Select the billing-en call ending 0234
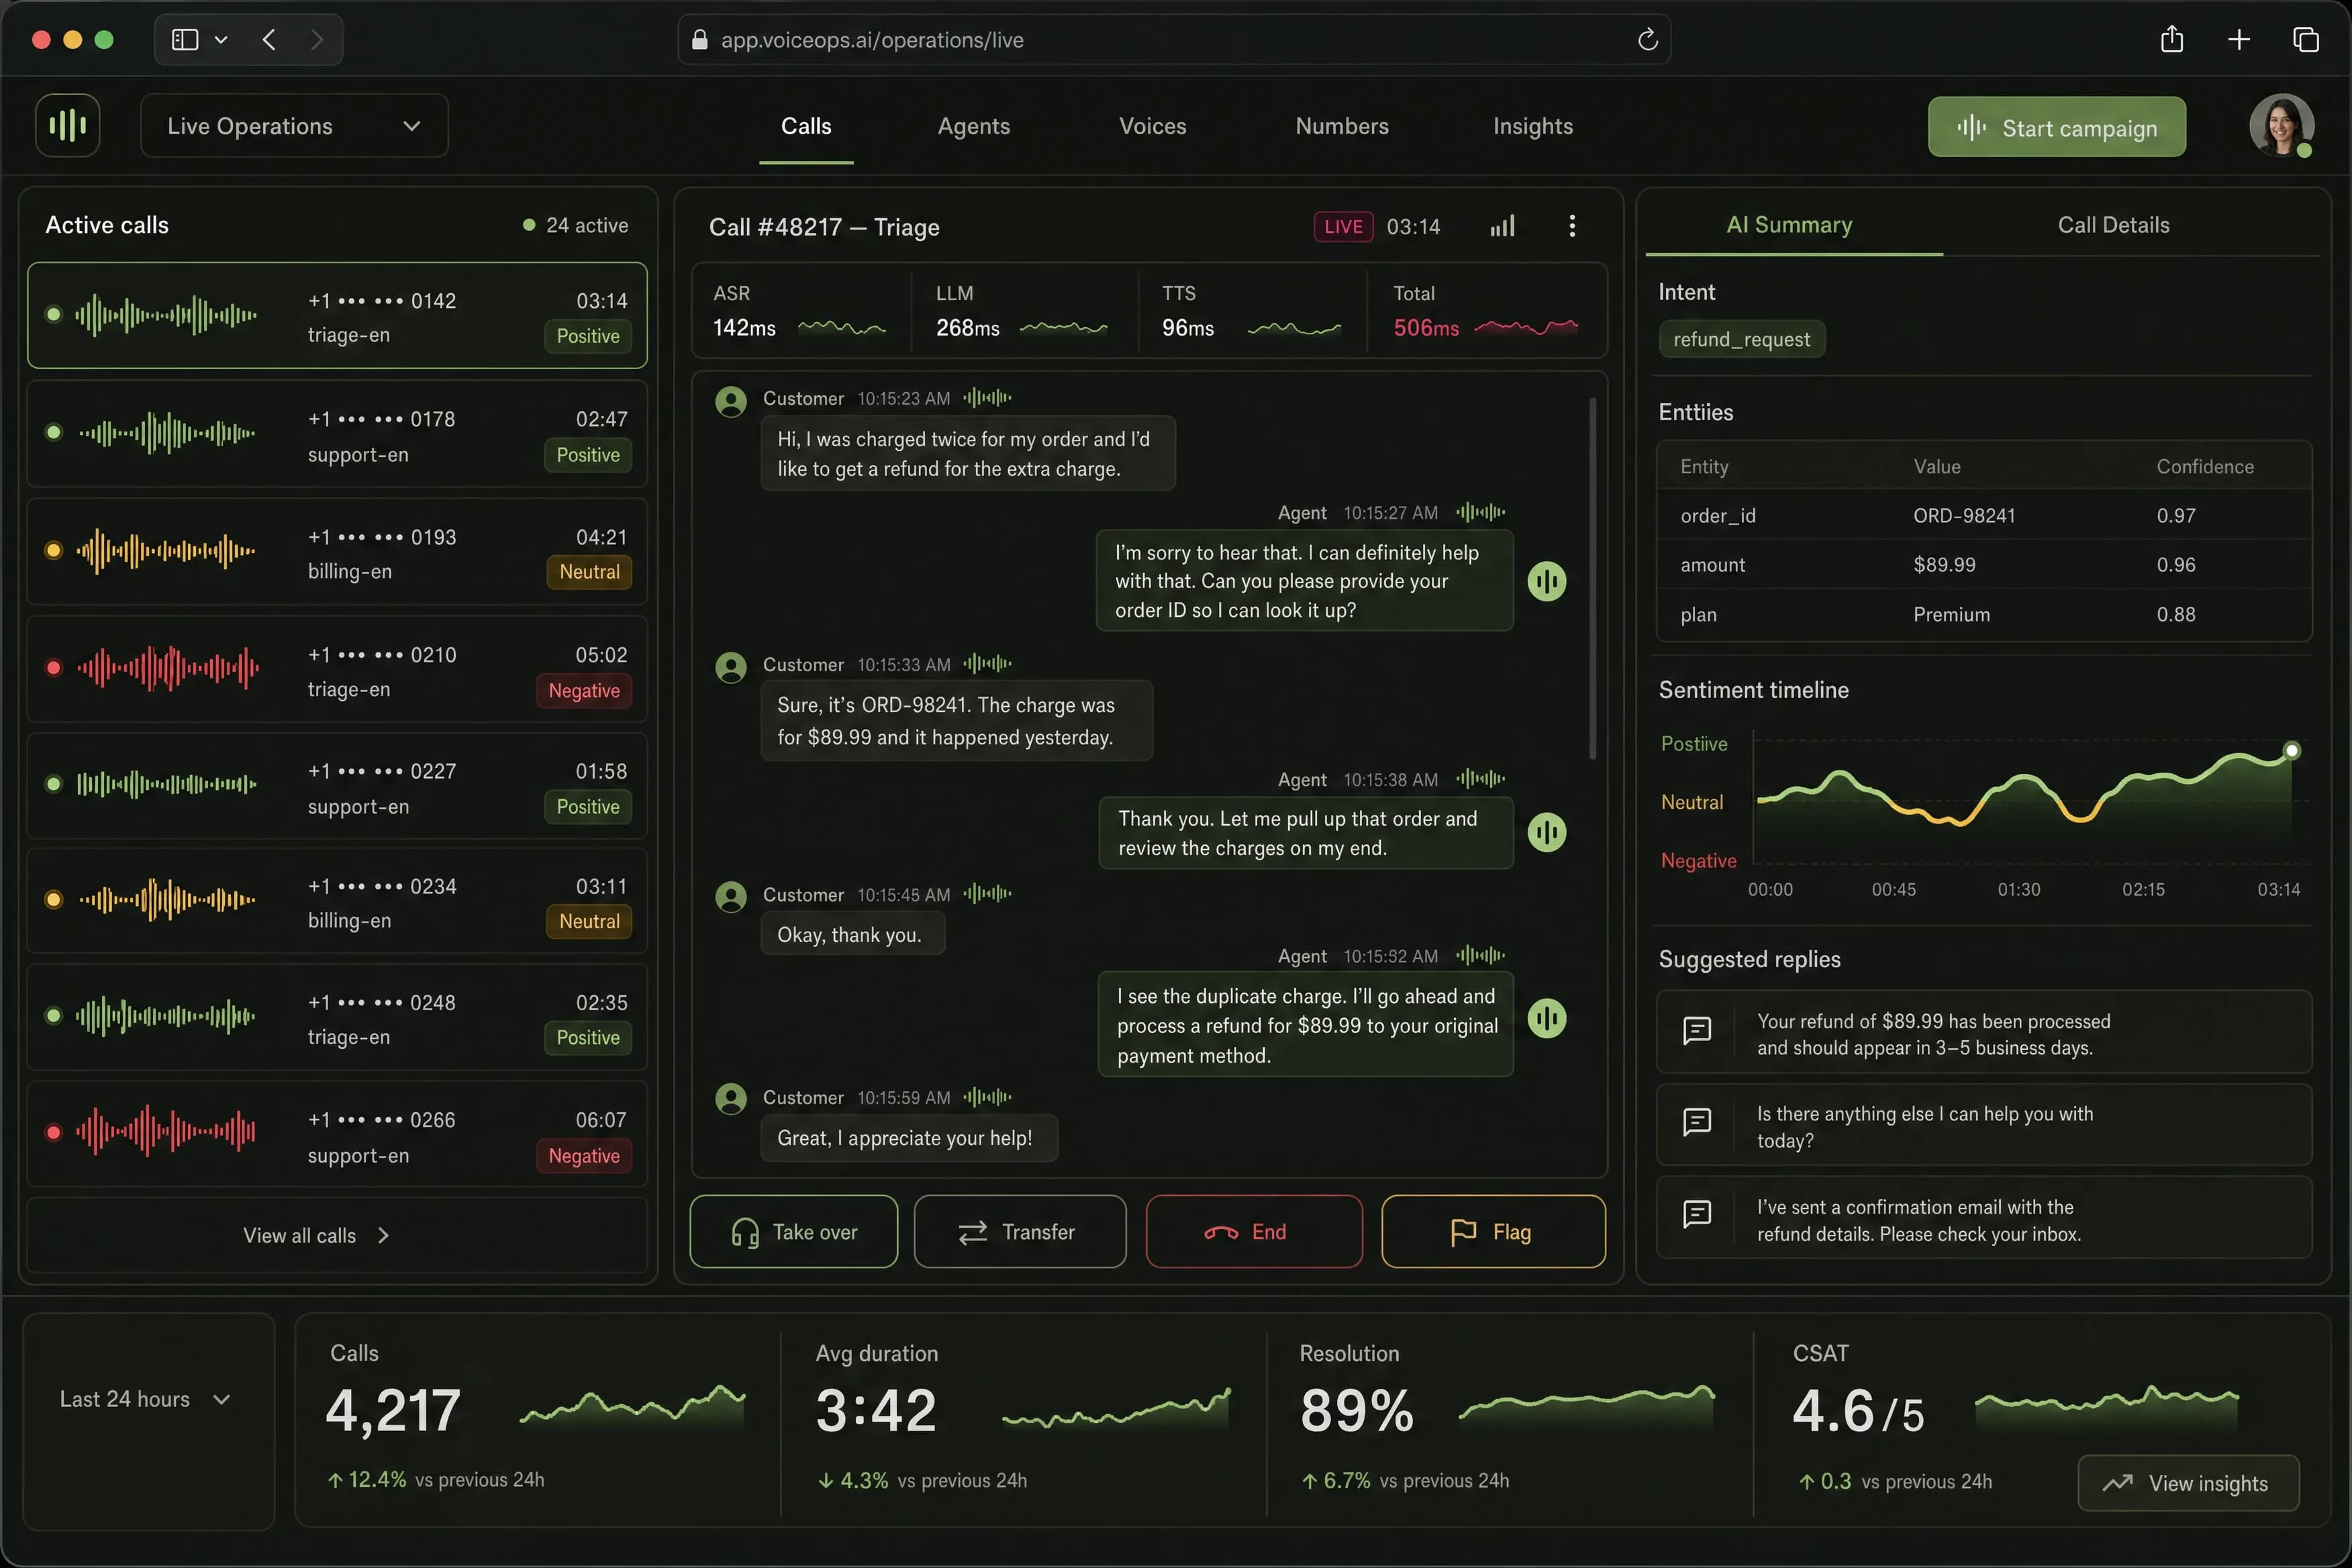The width and height of the screenshot is (2352, 1568). (337, 902)
